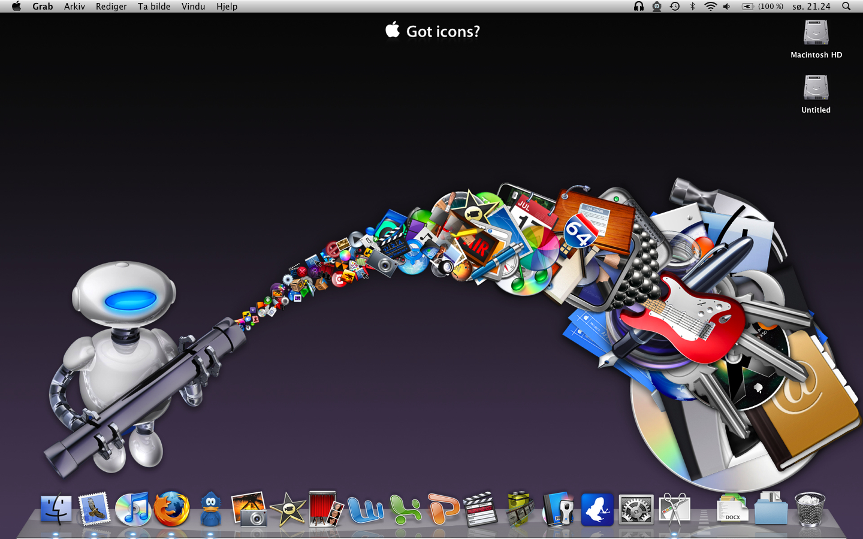
Task: Launch iMovie star icon in Dock
Action: pos(288,509)
